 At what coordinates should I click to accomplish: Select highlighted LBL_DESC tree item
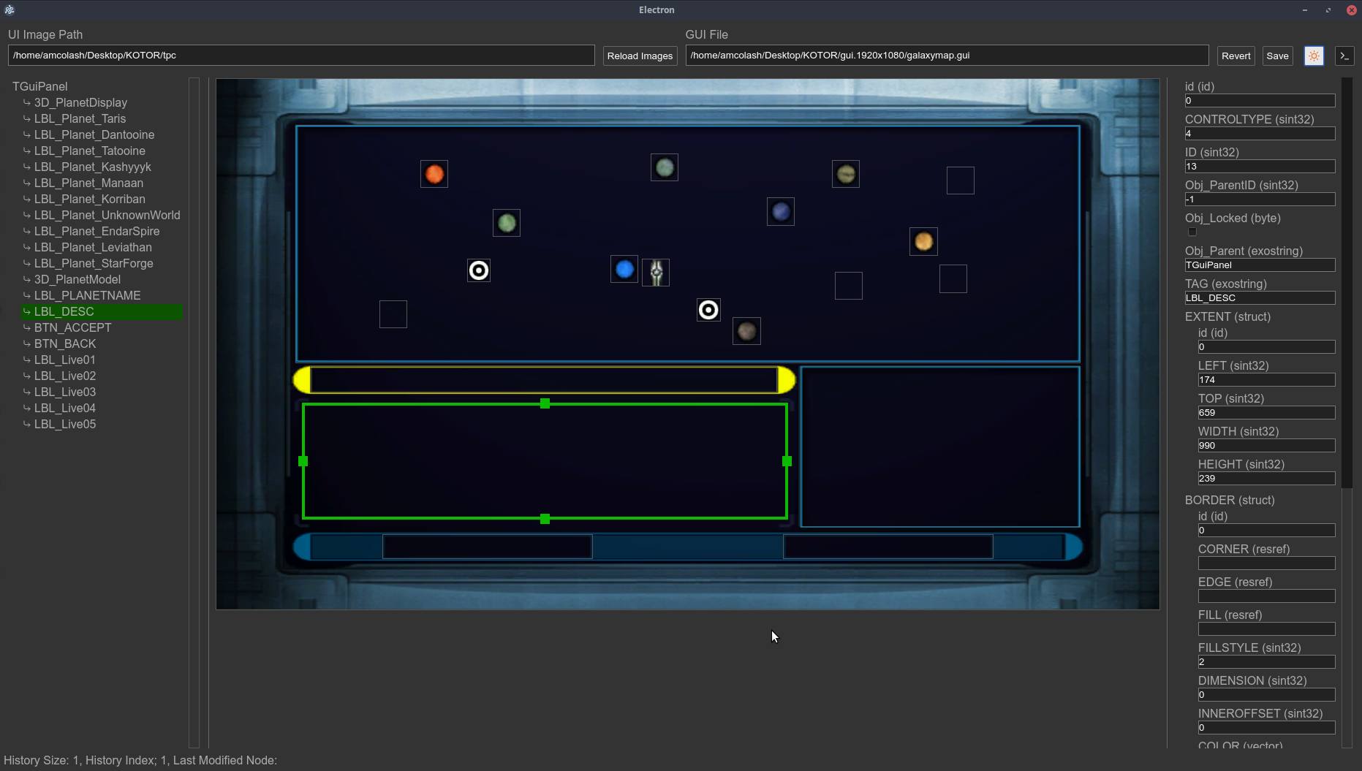102,311
